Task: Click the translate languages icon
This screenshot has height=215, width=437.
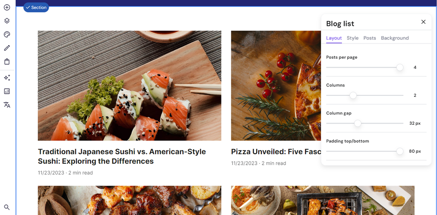Action: pos(7,105)
